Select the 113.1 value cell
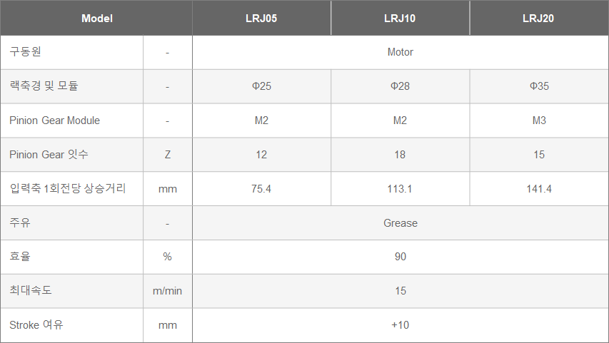Image resolution: width=609 pixels, height=343 pixels. coord(400,189)
